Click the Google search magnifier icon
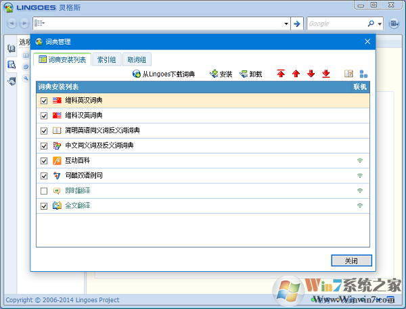406x309 pixels. (x=371, y=24)
